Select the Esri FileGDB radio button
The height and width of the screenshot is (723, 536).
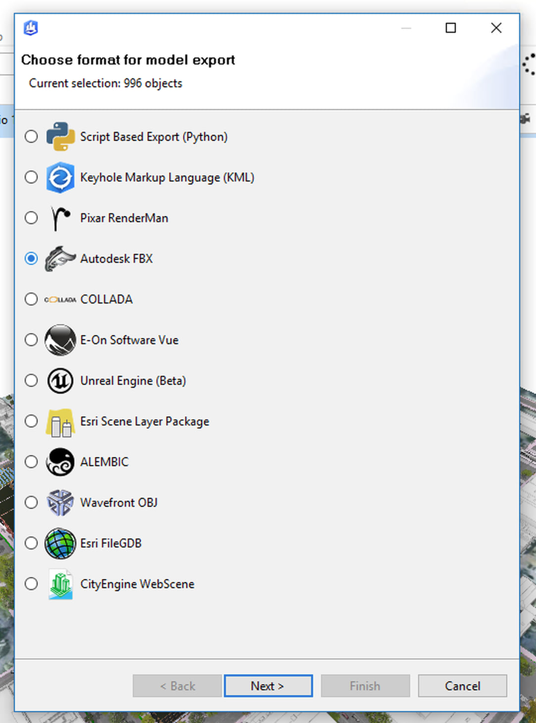[31, 543]
